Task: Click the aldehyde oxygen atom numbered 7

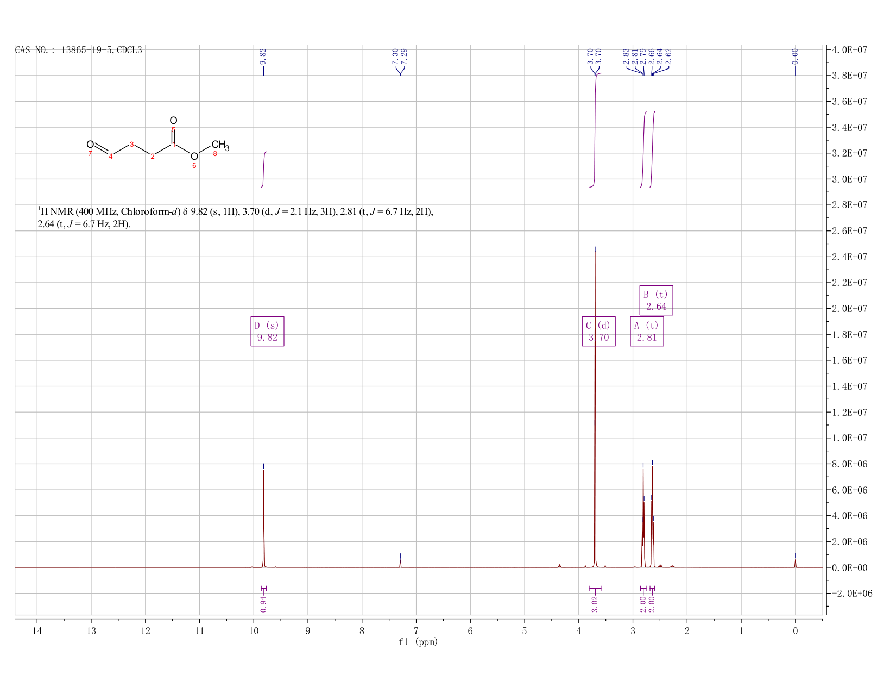Action: (x=90, y=145)
